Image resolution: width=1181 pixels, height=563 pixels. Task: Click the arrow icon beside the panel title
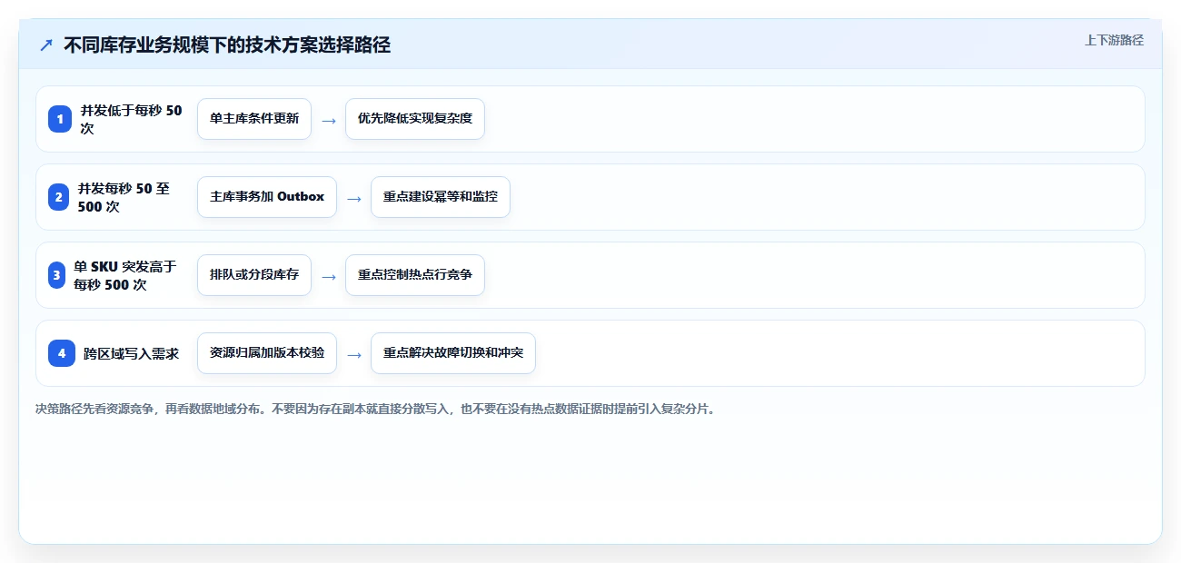[x=46, y=44]
